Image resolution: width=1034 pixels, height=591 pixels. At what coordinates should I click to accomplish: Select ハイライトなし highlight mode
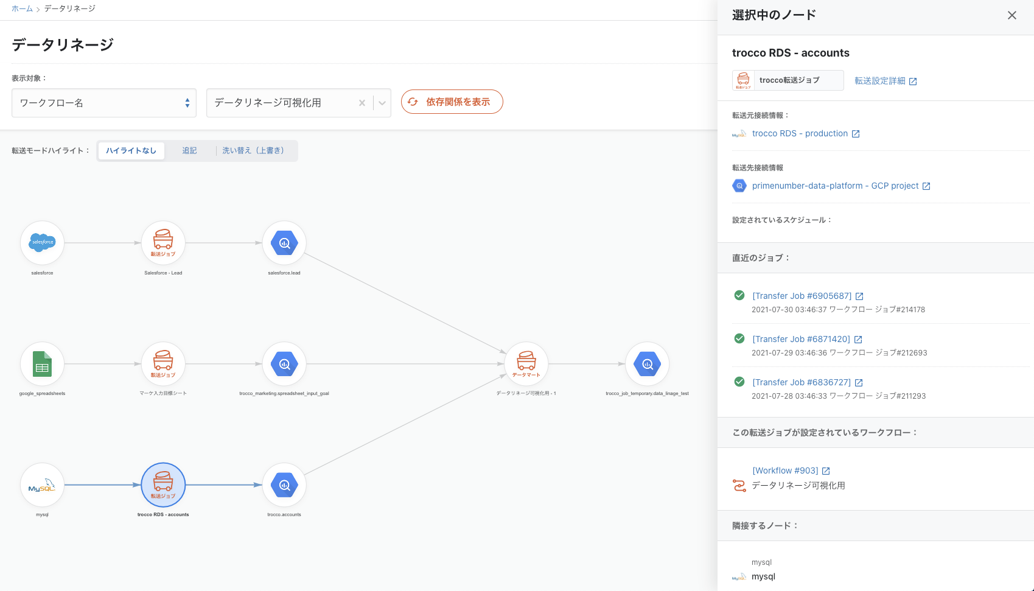coord(131,151)
